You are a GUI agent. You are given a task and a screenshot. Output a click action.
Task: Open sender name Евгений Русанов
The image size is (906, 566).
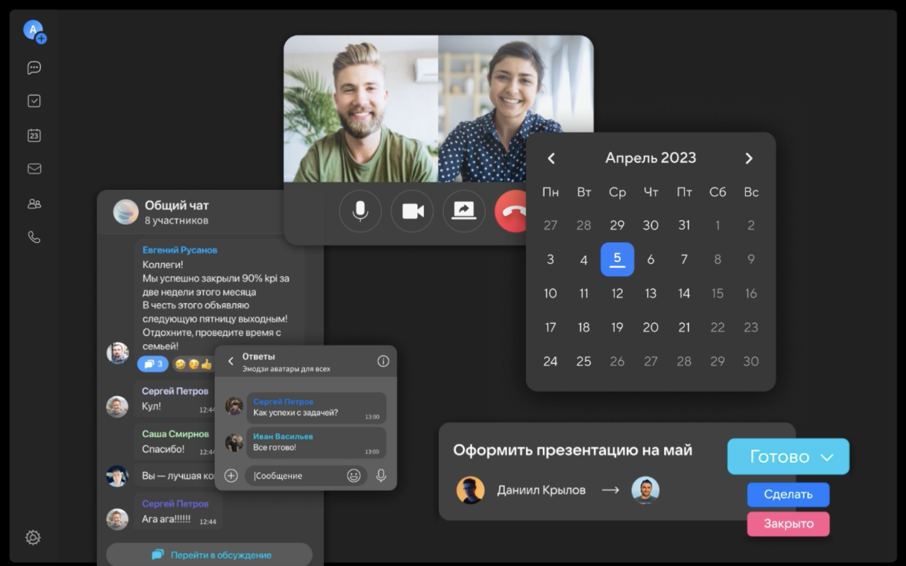point(179,250)
